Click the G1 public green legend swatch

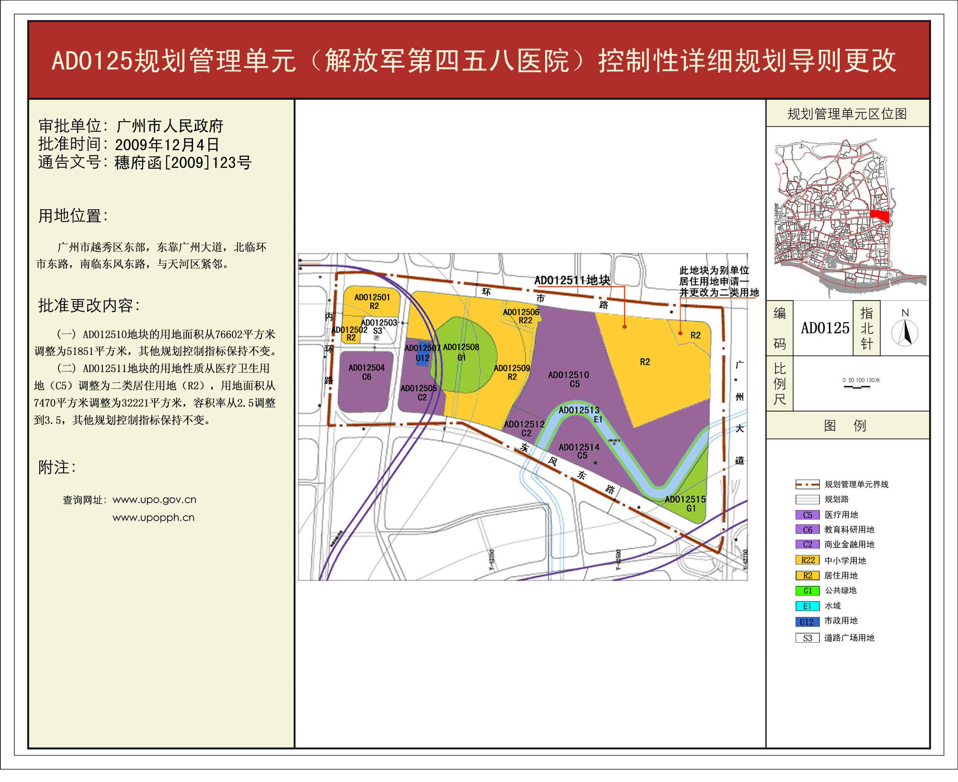[x=808, y=590]
